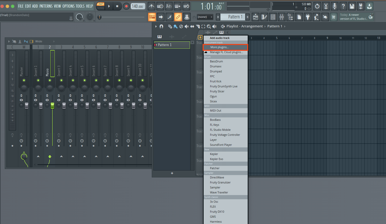
Task: Toggle playlist snap magnet icon
Action: tap(161, 26)
